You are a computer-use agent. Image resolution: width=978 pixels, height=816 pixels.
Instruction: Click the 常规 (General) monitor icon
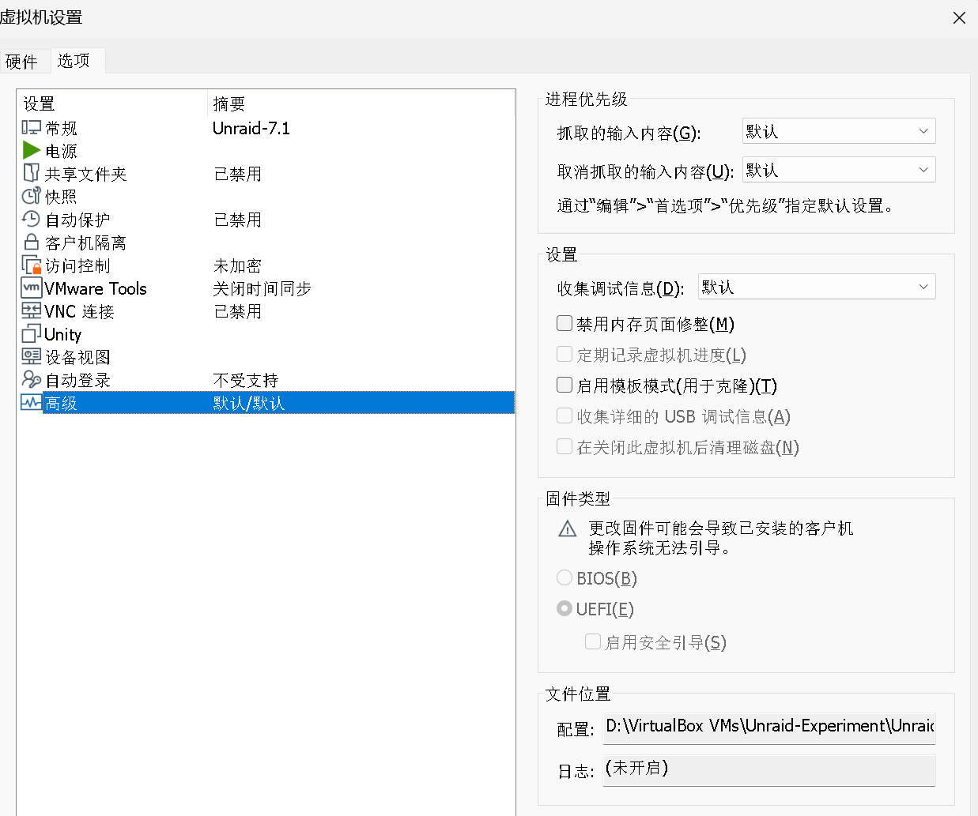tap(31, 127)
